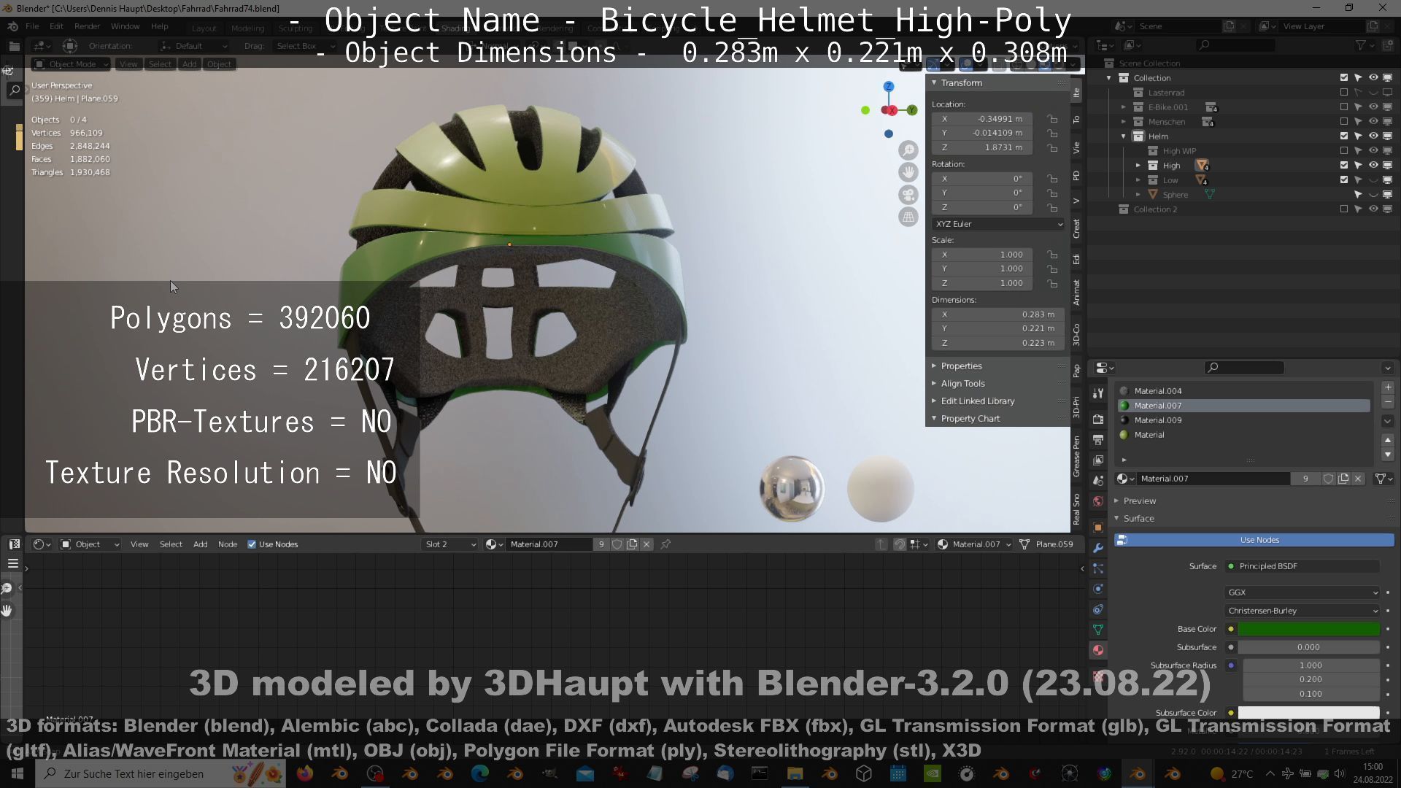Expand the Align Tools panel
The image size is (1401, 788).
[x=962, y=384]
